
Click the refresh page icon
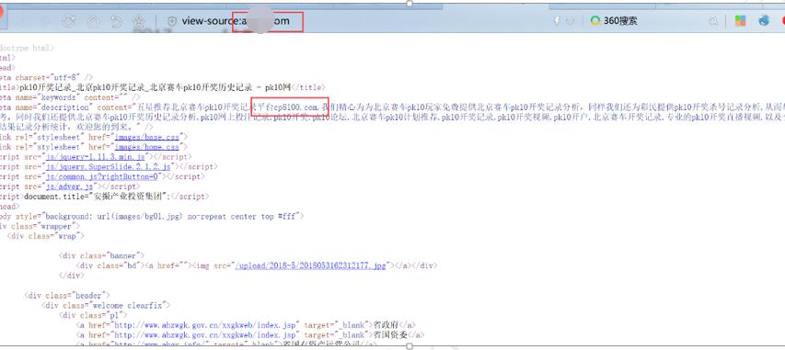point(69,21)
